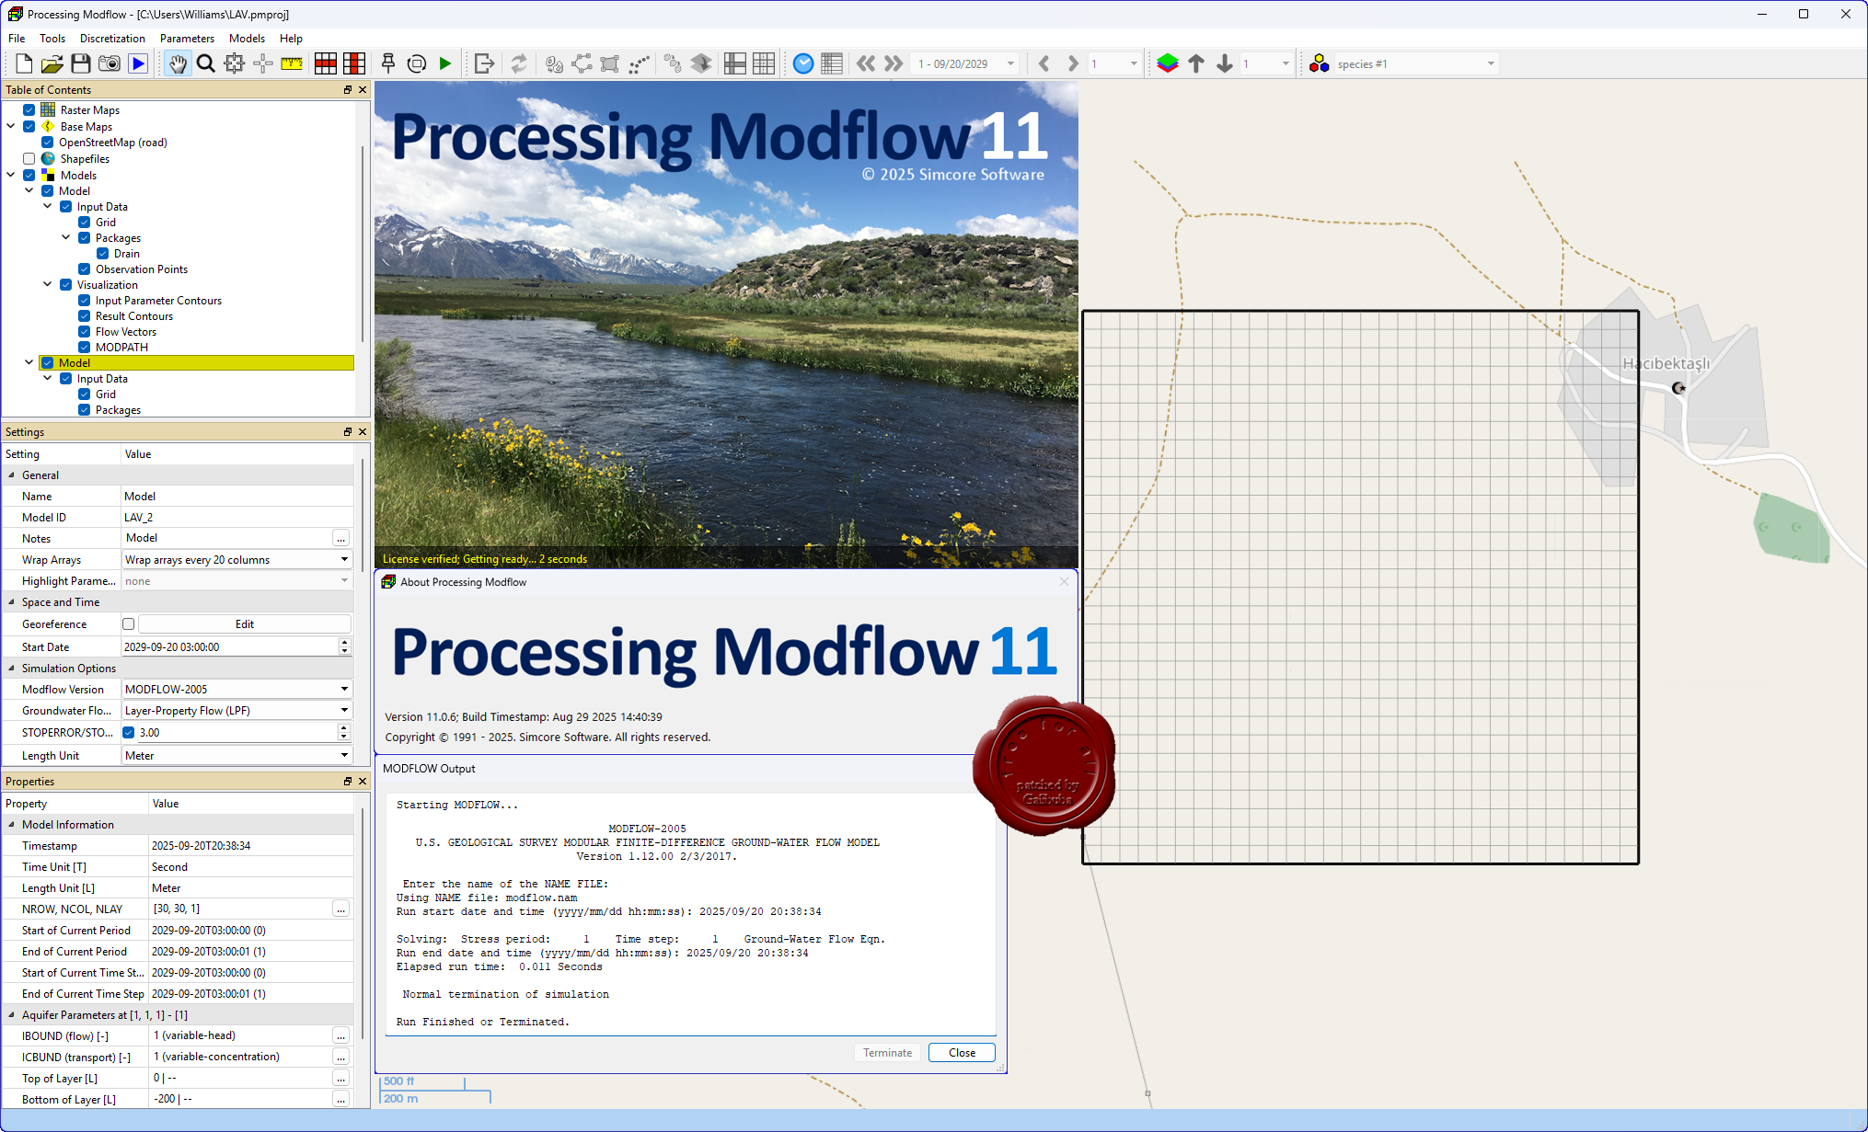
Task: Click the magnifier zoom tool
Action: click(x=206, y=63)
